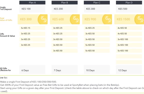
Task: Click the 5x KES 100 gift row
Action: tap(129, 51)
